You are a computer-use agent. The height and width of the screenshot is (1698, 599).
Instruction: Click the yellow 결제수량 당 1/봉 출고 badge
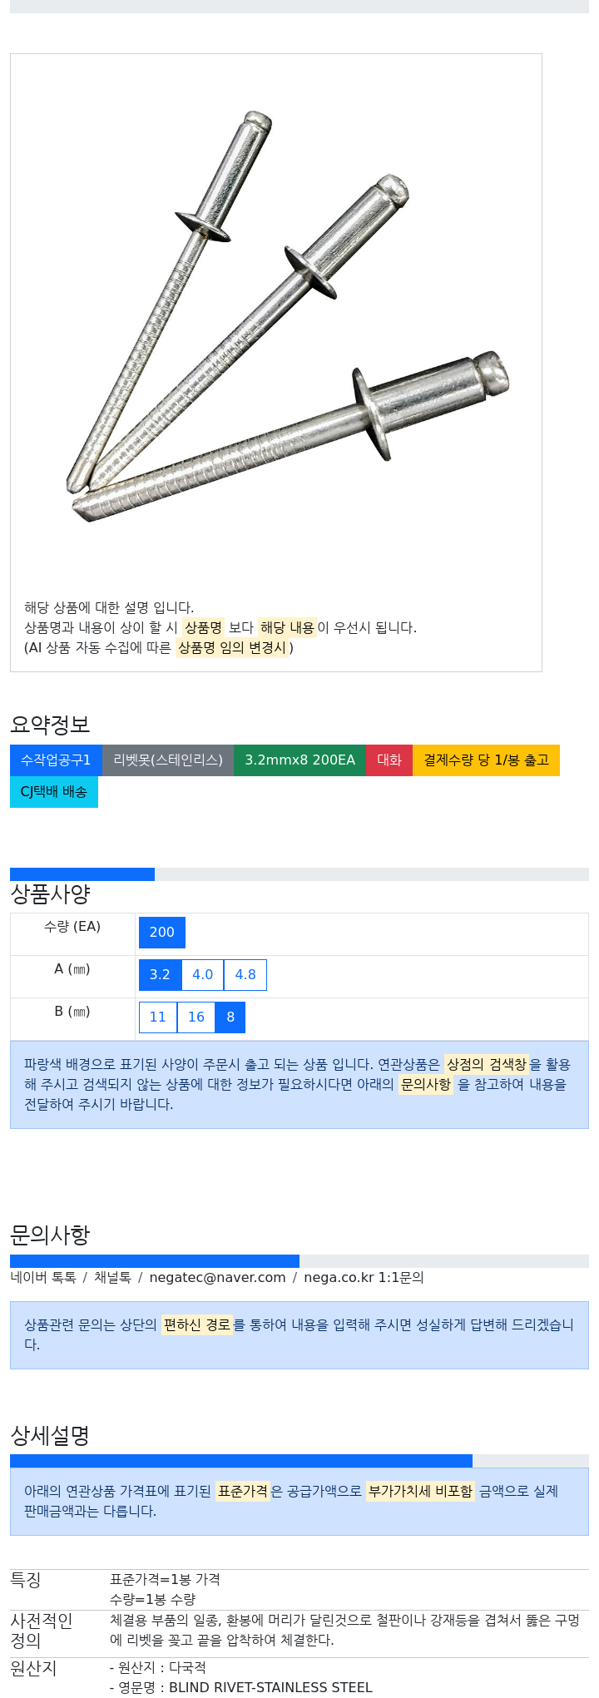click(x=486, y=760)
